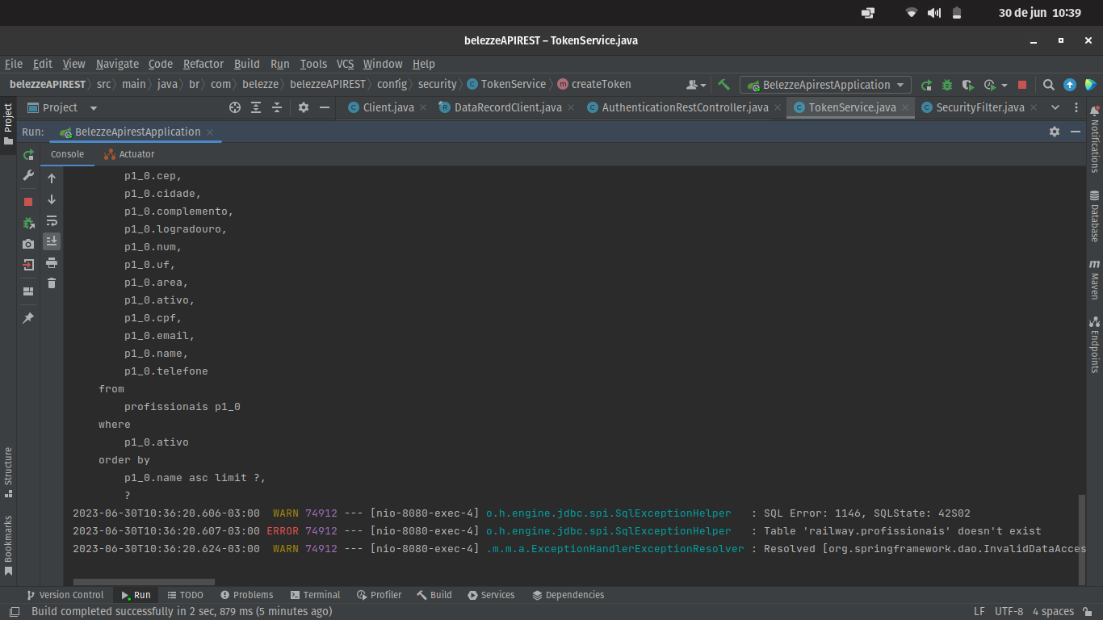
Task: Open the run configuration wrench icon
Action: point(28,175)
